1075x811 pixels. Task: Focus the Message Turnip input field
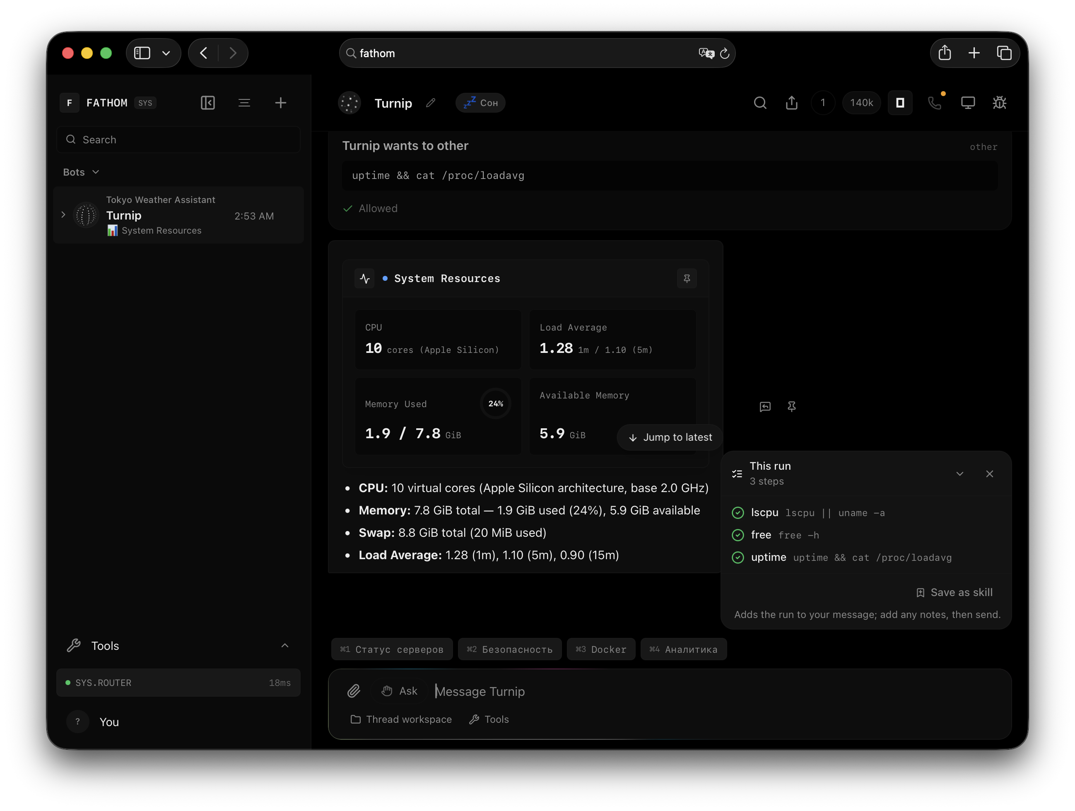pyautogui.click(x=718, y=691)
